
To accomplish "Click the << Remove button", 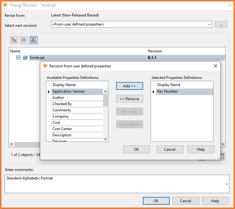I will (x=129, y=99).
